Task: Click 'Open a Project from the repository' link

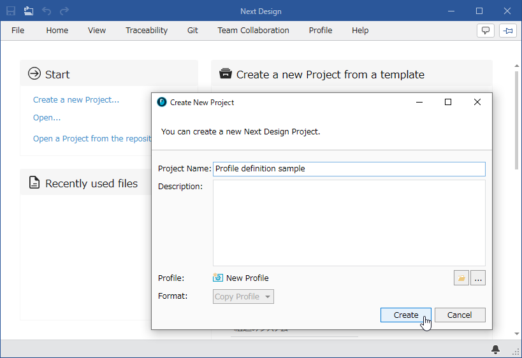Action: pos(92,138)
